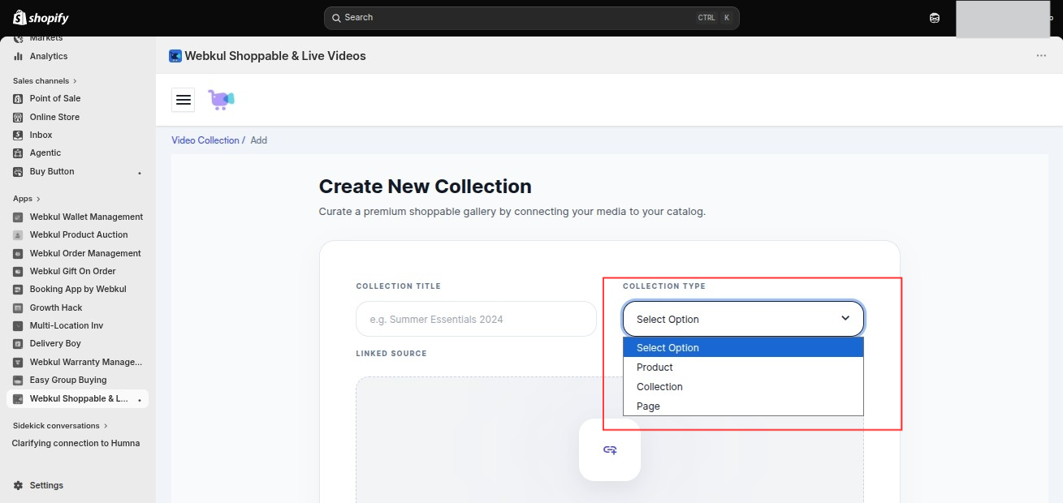Click the Shopify logo

(x=41, y=17)
